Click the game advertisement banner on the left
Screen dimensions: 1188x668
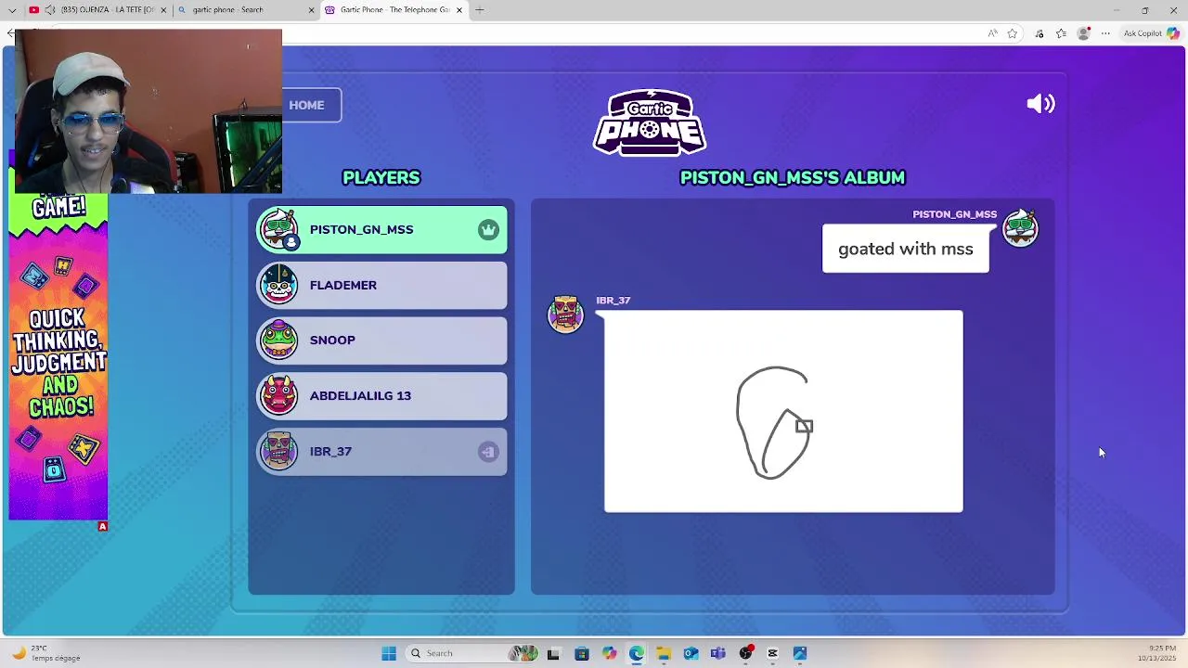click(58, 357)
